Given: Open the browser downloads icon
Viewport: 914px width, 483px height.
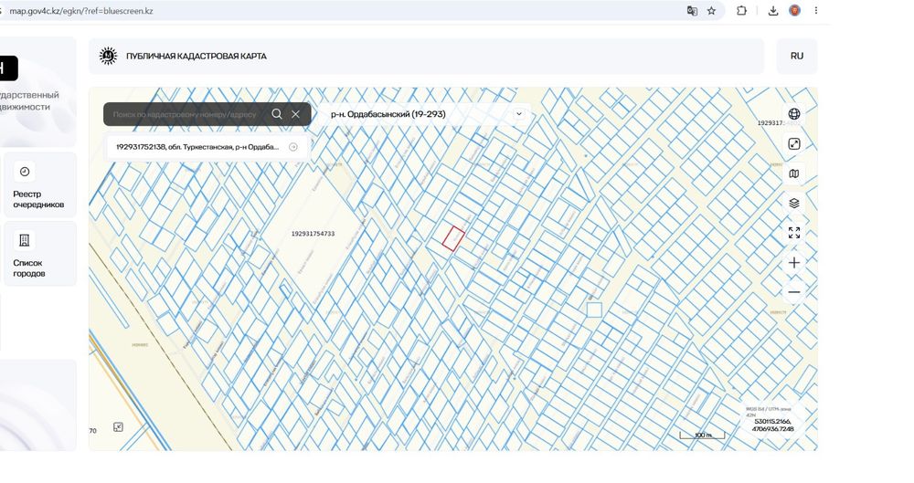Looking at the screenshot, I should (773, 10).
